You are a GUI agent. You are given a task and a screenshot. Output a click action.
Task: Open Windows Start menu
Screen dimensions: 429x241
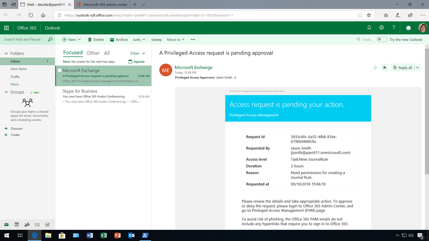click(x=6, y=235)
